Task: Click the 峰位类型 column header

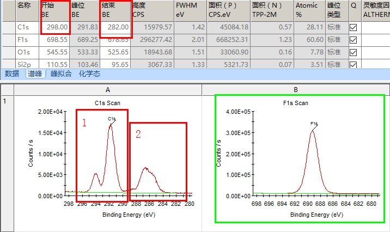Action: click(x=333, y=10)
